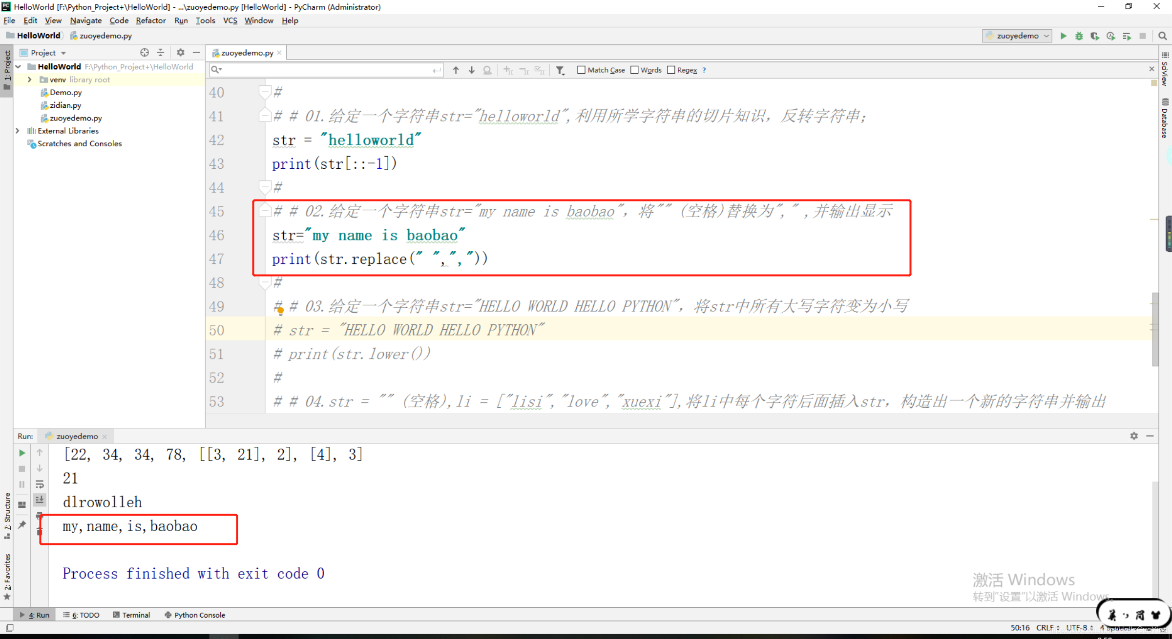Click the Debug bug icon

click(1079, 36)
